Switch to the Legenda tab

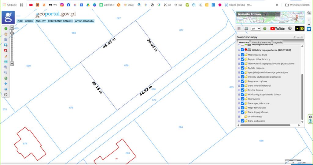tap(278, 43)
